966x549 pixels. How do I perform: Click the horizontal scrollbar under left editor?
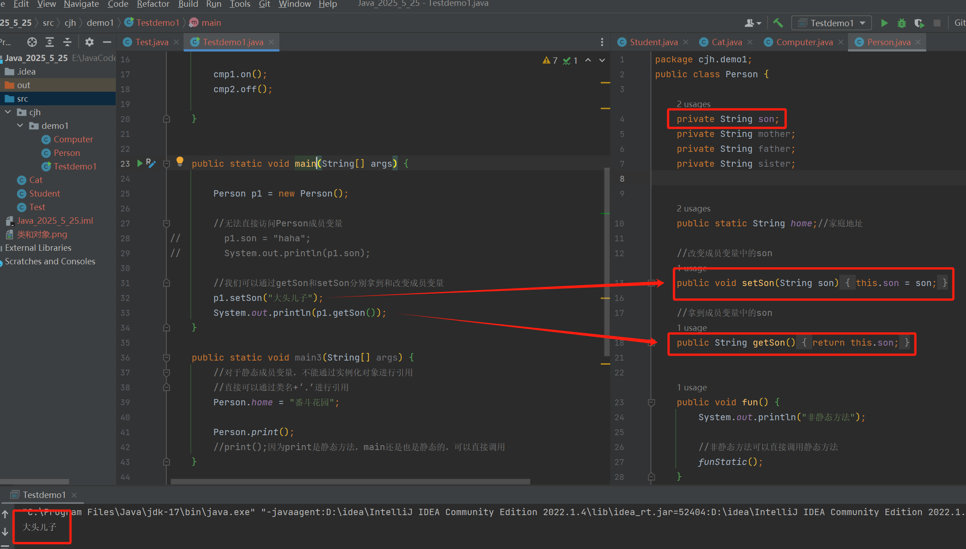(350, 482)
